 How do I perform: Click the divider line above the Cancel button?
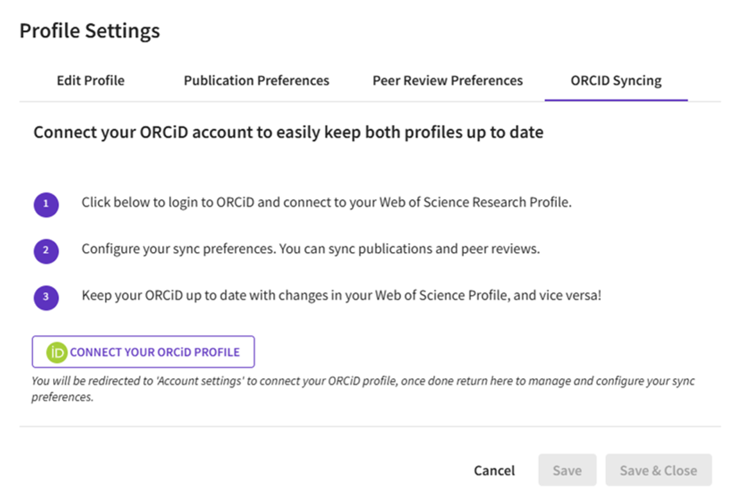[370, 426]
